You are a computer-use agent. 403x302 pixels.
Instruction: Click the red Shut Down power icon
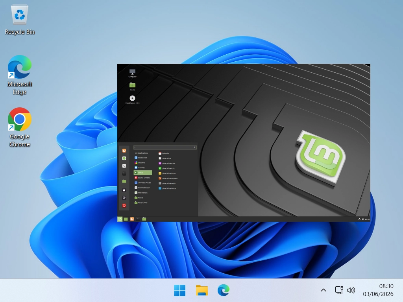click(x=124, y=205)
